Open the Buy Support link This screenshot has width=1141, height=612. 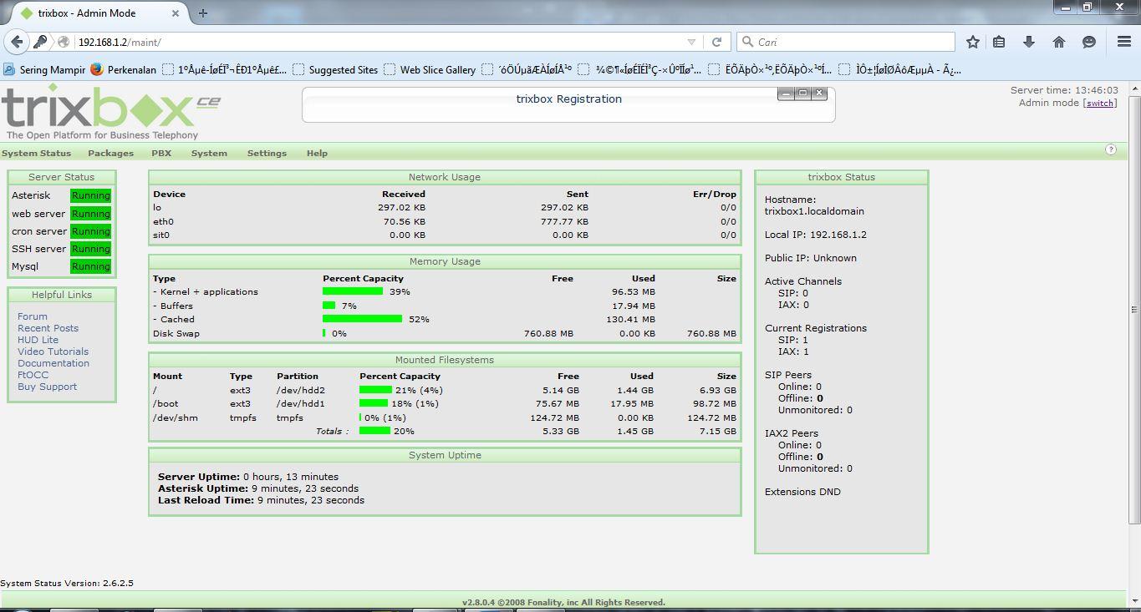47,387
